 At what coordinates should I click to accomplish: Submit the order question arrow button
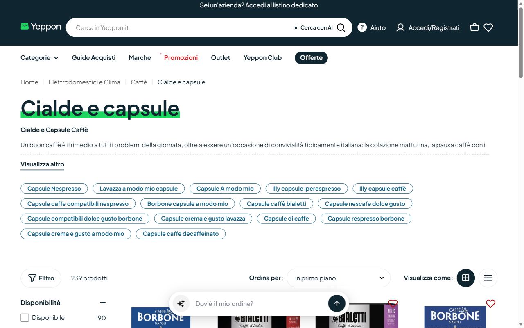(337, 303)
